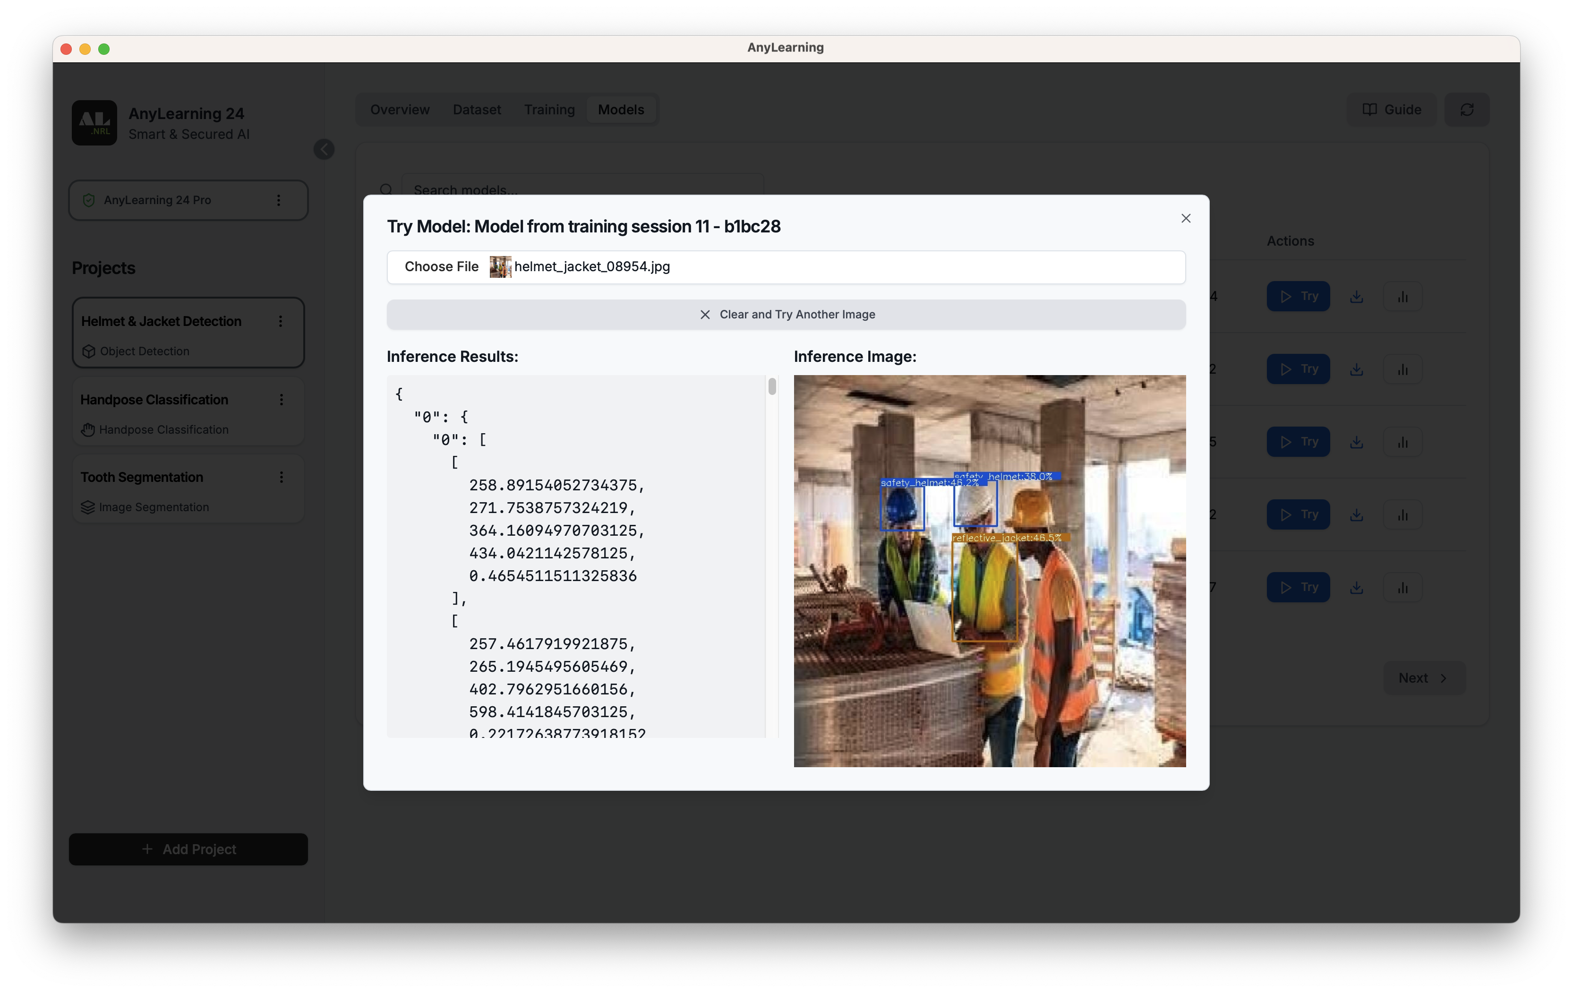Viewport: 1573px width, 993px height.
Task: Open the metrics chart for the second model
Action: click(1403, 368)
